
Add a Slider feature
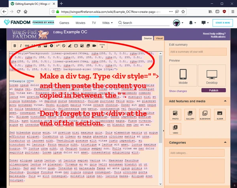click(x=220, y=115)
